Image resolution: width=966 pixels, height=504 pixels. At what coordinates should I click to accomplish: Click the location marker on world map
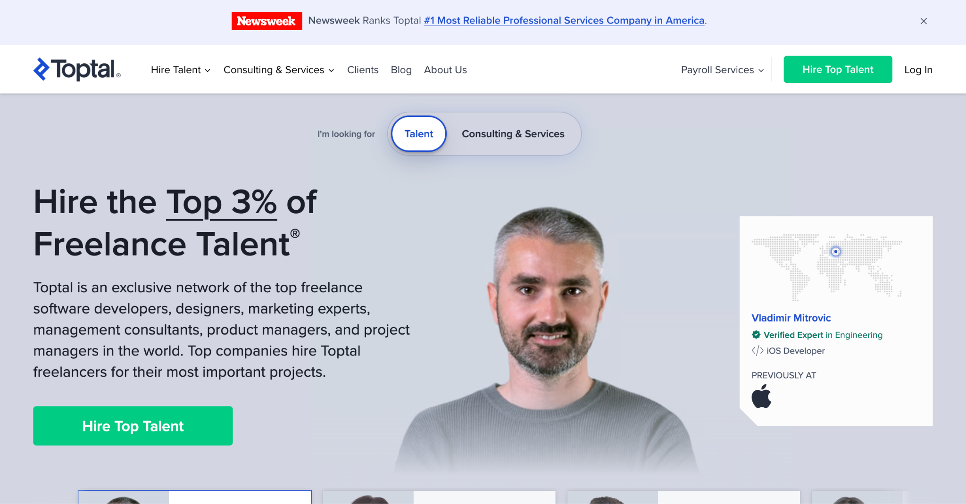coord(836,251)
